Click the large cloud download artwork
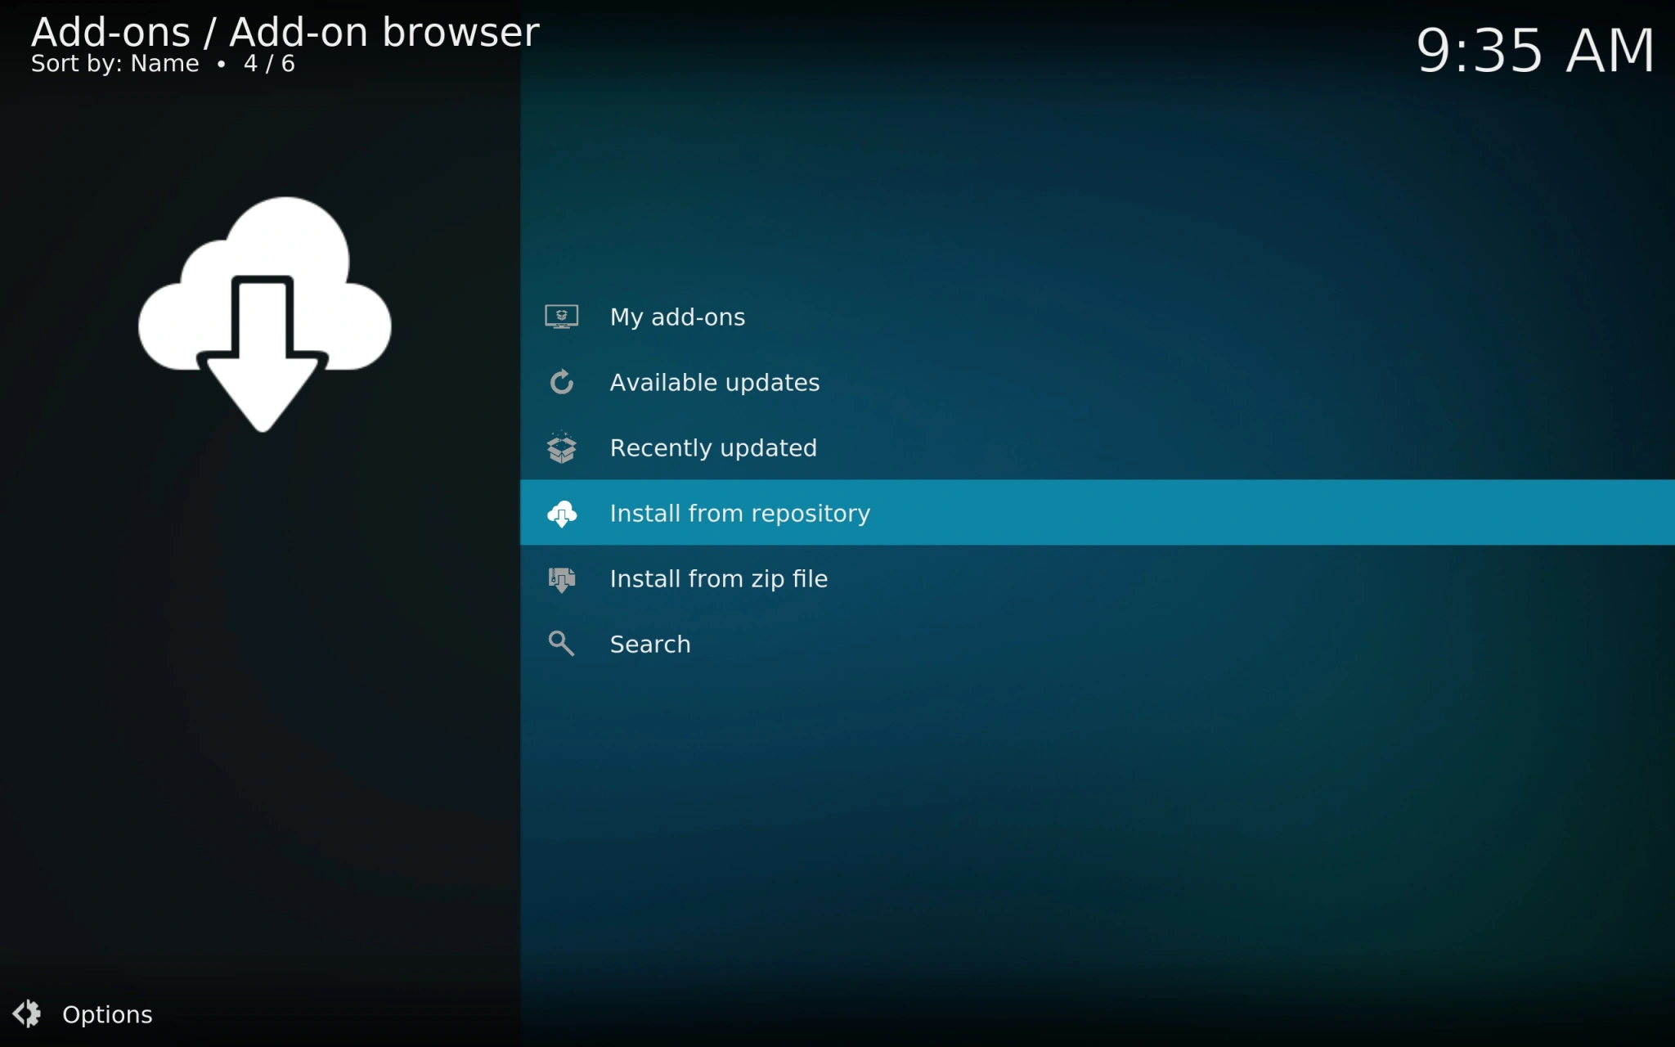1675x1047 pixels. pyautogui.click(x=264, y=313)
